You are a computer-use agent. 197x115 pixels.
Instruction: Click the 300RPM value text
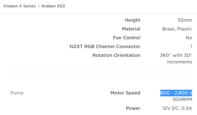[x=182, y=100]
